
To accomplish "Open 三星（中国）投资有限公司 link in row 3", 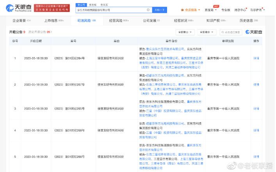I will (x=164, y=111).
